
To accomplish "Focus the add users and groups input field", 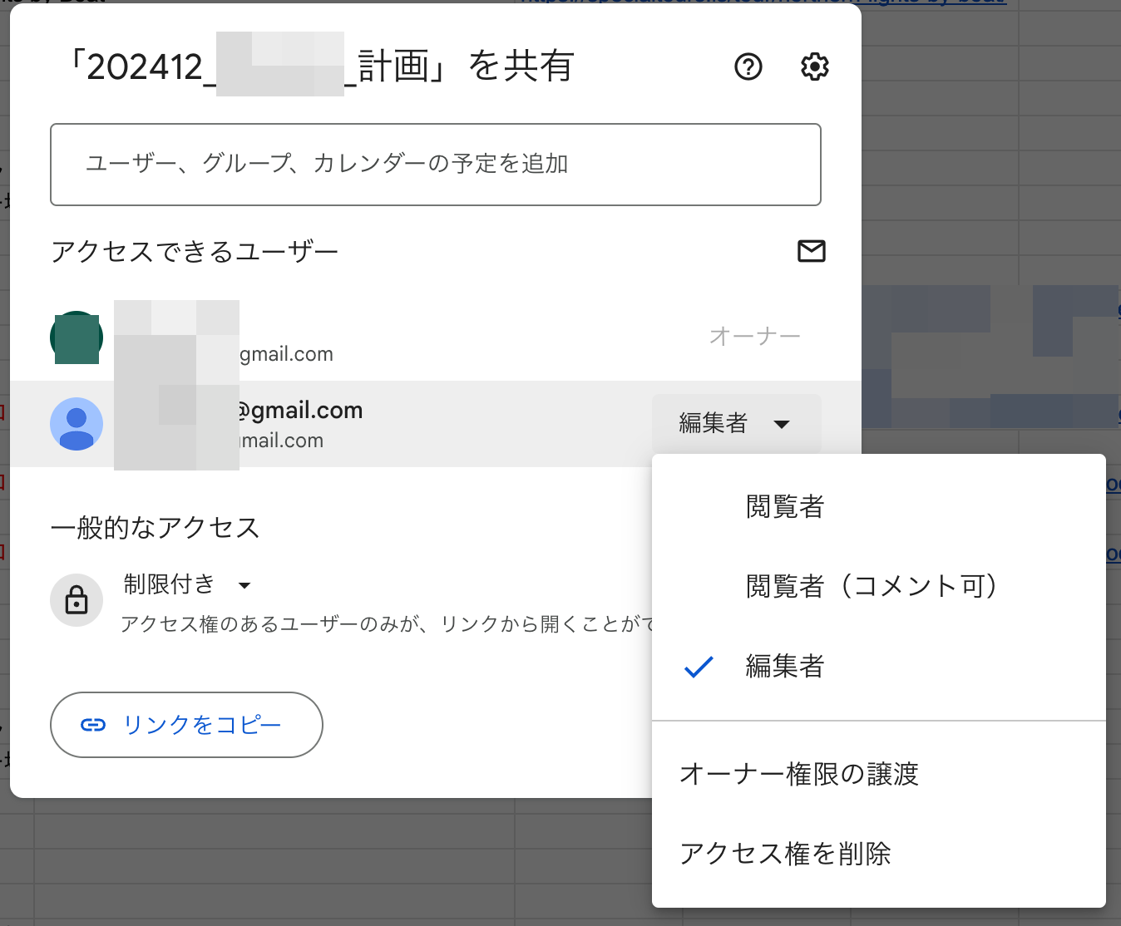I will (x=435, y=165).
